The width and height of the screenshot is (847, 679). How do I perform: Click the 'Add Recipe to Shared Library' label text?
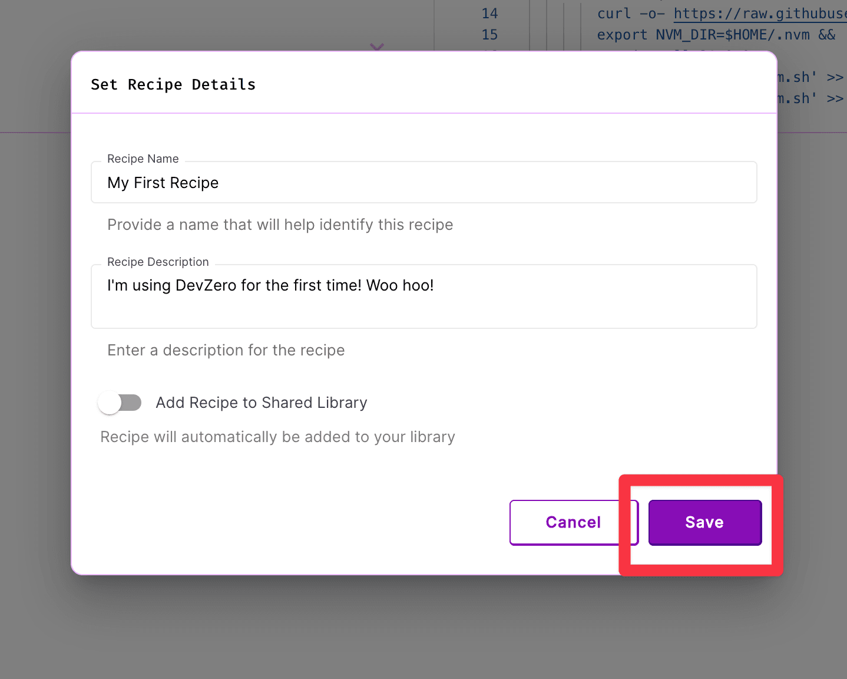(261, 403)
